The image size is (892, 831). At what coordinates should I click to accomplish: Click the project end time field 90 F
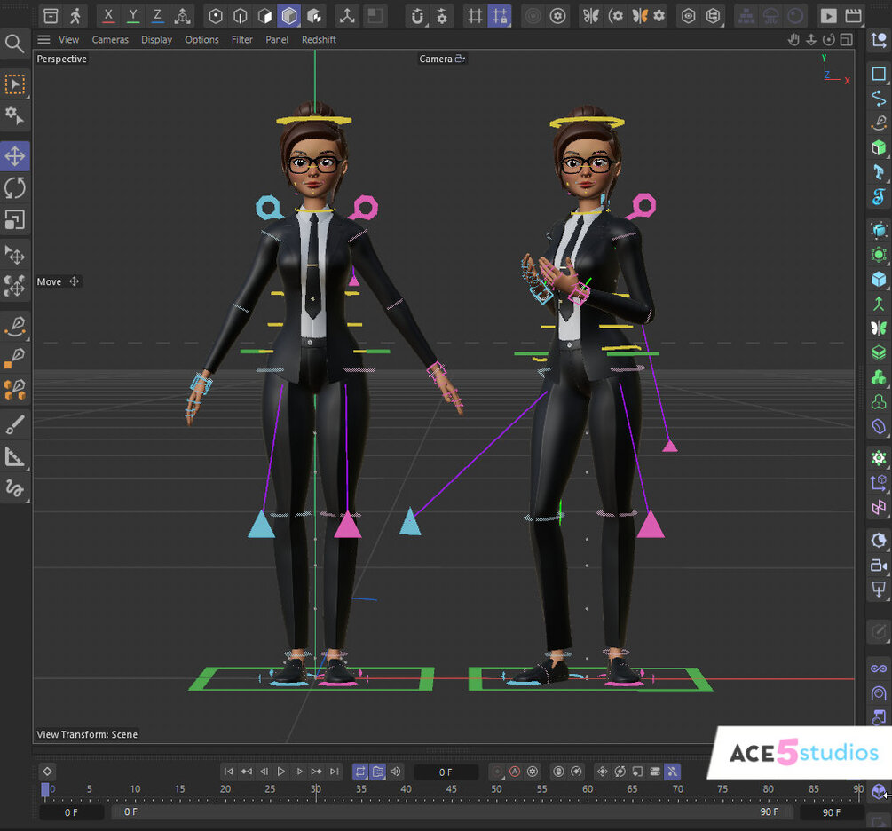831,812
